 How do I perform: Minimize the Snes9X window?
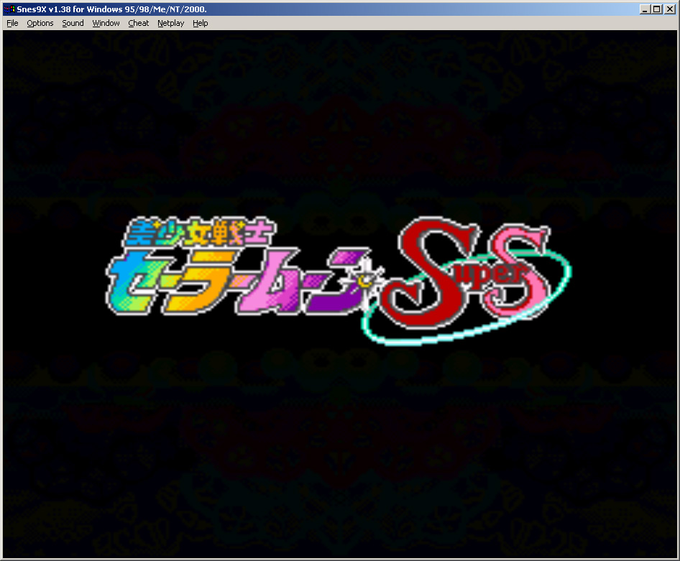(645, 9)
